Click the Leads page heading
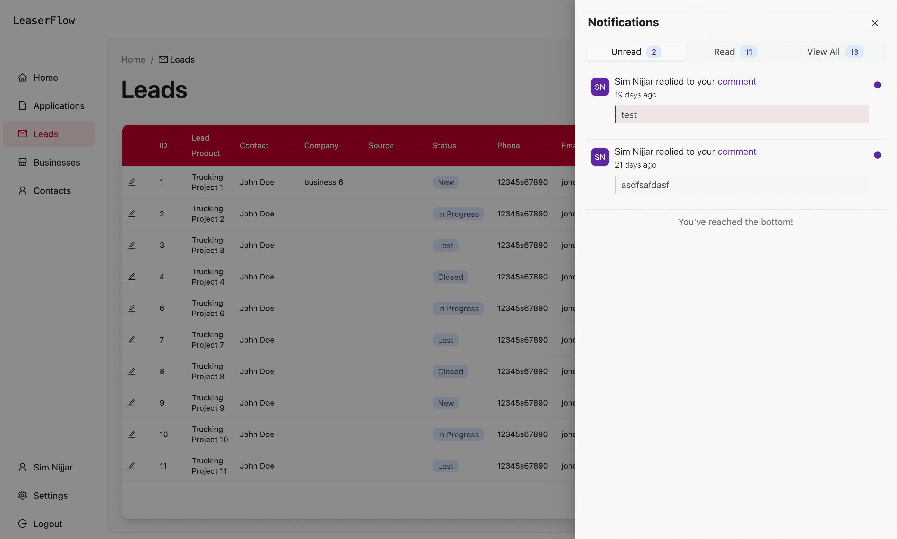Viewport: 897px width, 539px height. (154, 90)
